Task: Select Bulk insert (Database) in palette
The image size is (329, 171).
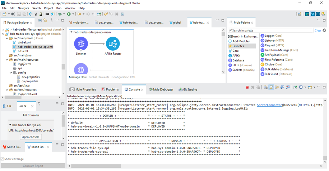Action: point(276,74)
